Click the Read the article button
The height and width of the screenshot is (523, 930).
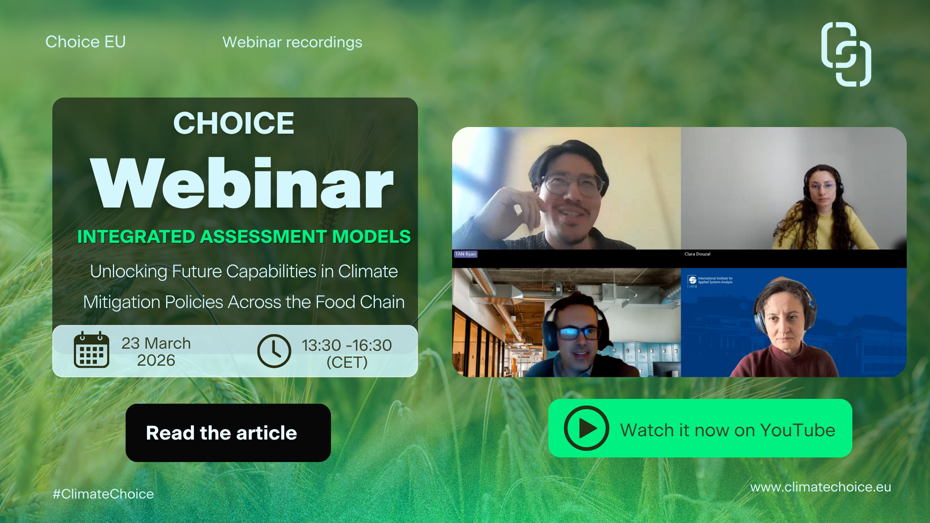click(x=228, y=433)
